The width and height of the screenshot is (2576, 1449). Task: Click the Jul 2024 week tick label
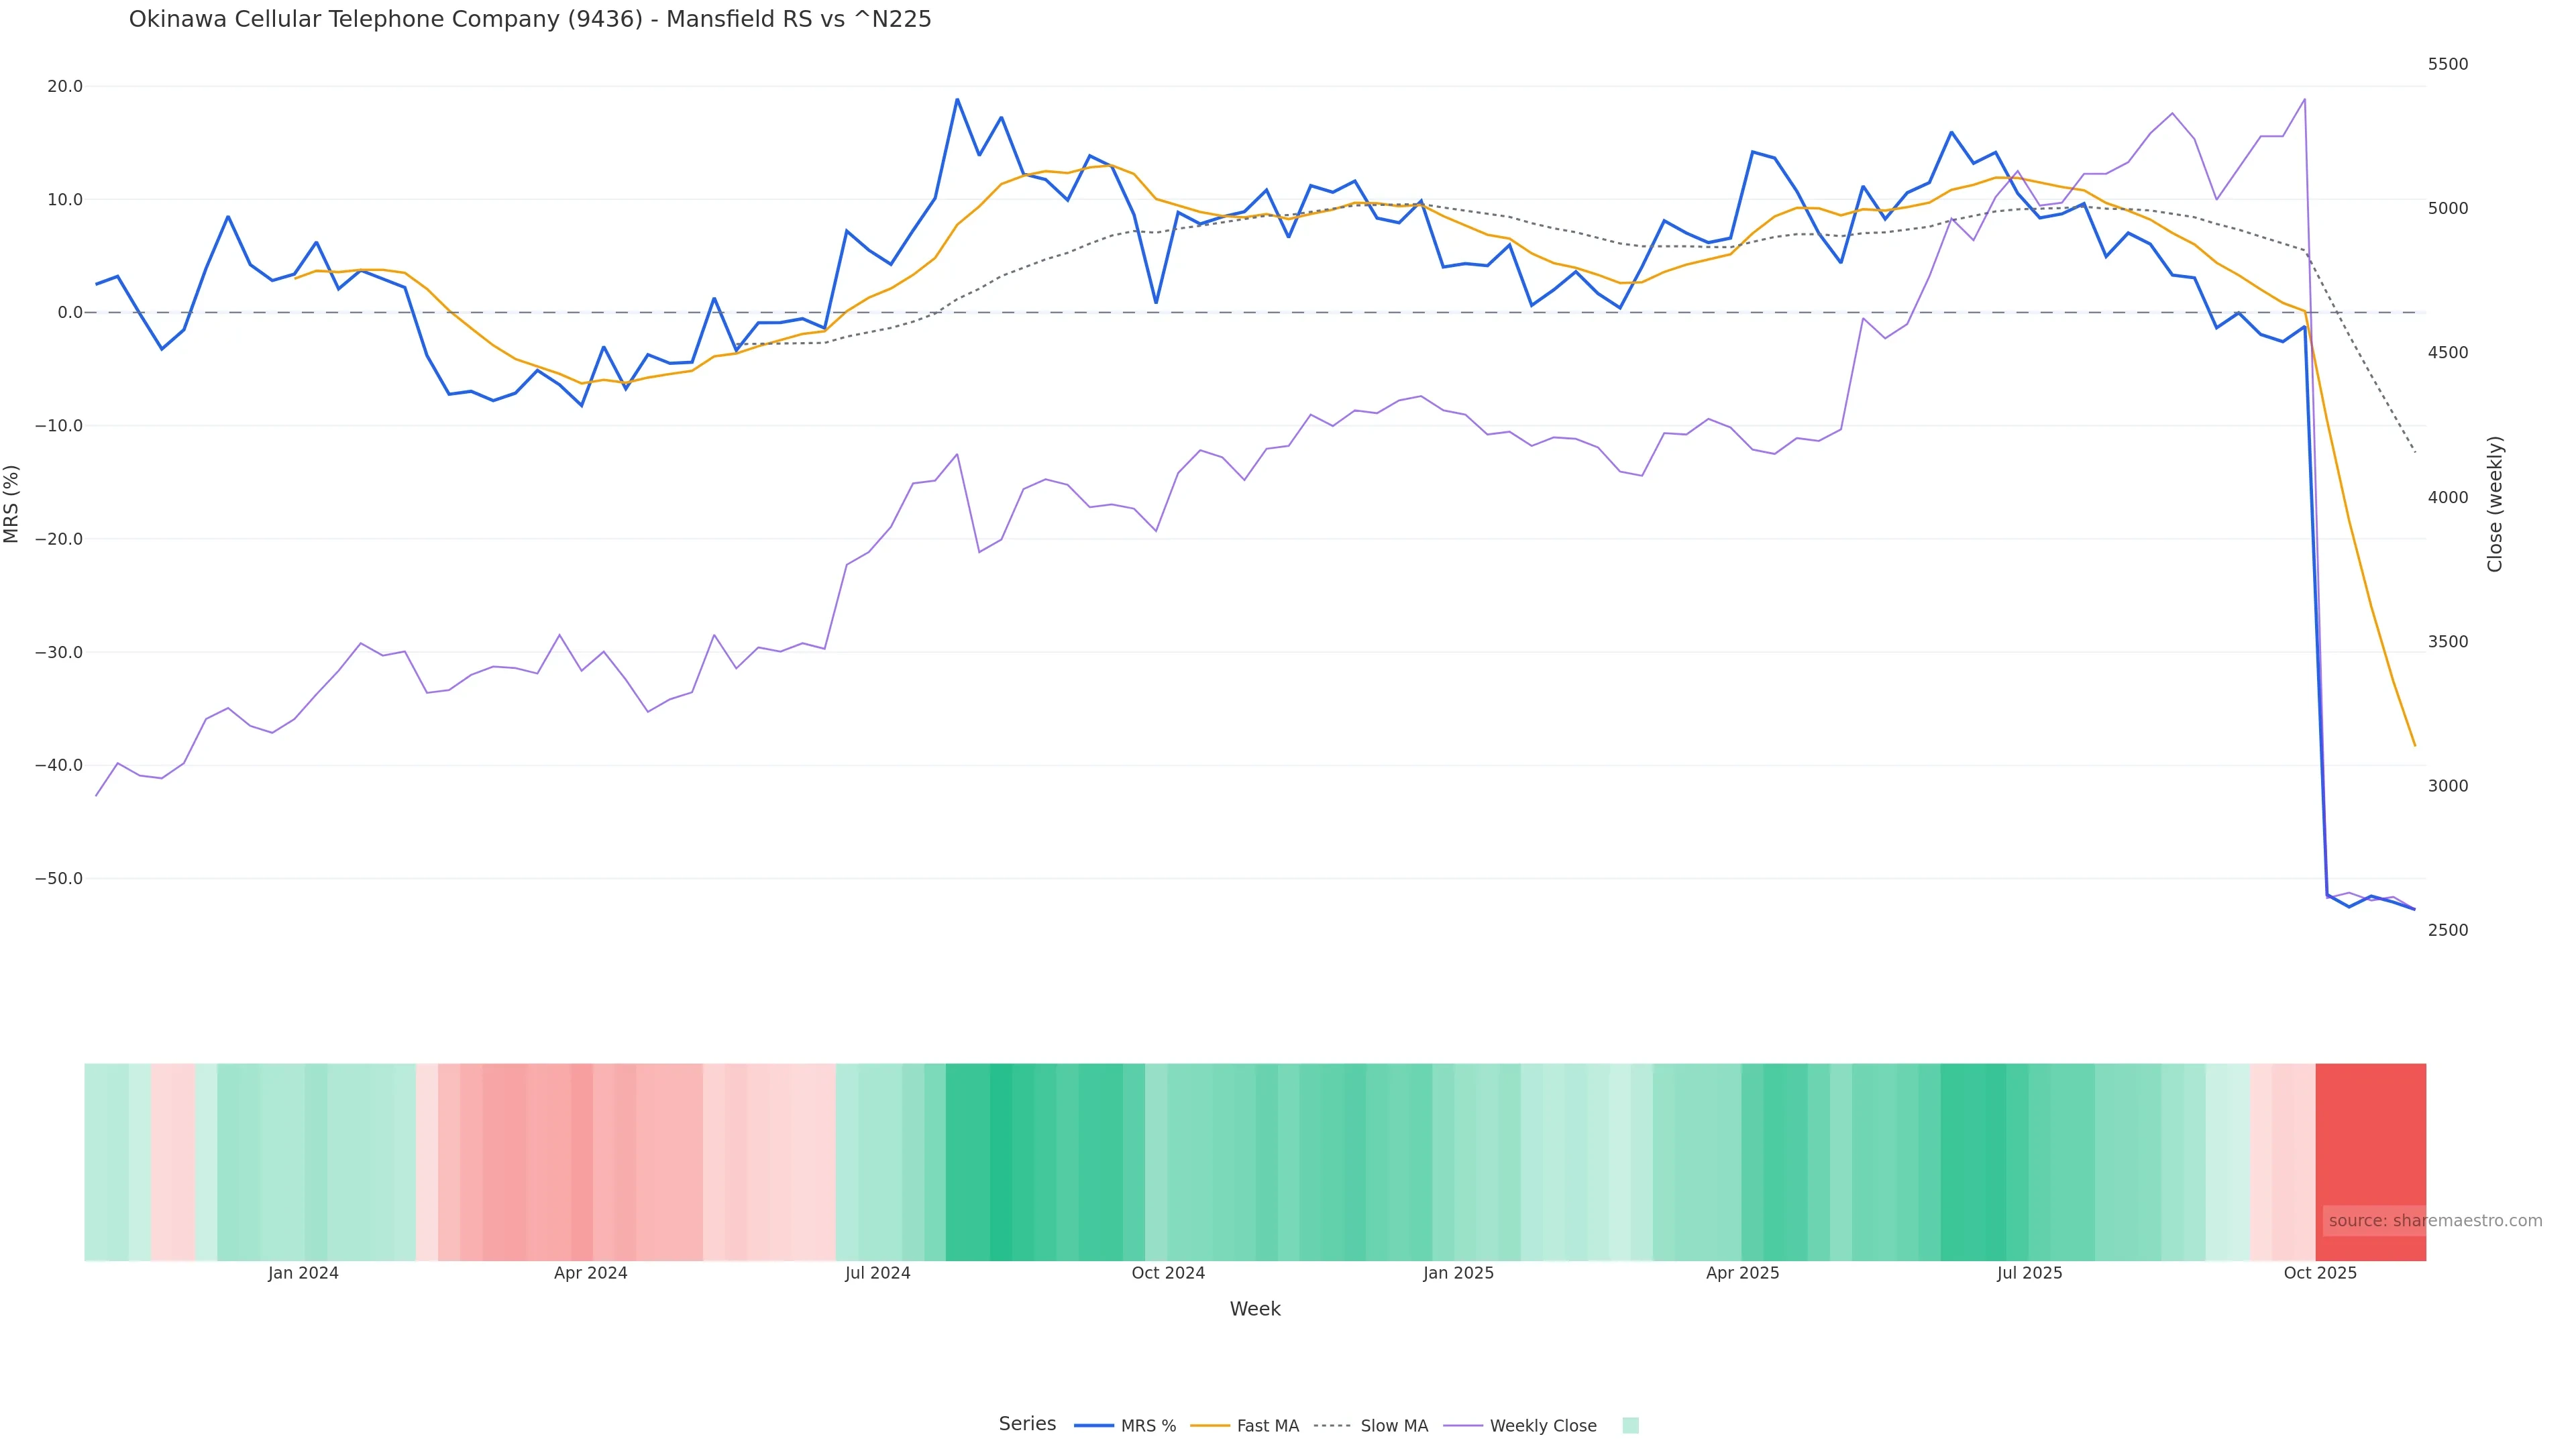click(877, 1273)
